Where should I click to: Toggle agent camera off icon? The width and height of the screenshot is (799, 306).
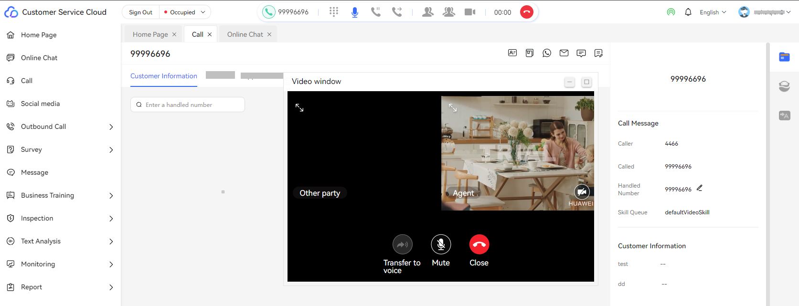tap(582, 192)
